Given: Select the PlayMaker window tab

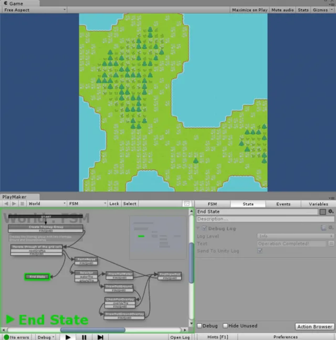Looking at the screenshot, I should click(x=19, y=197).
